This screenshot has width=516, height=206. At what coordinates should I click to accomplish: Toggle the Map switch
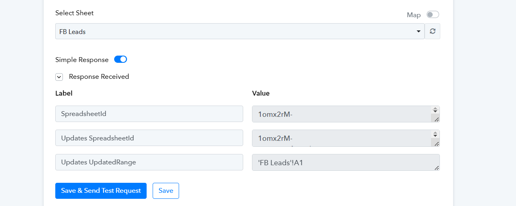click(433, 15)
